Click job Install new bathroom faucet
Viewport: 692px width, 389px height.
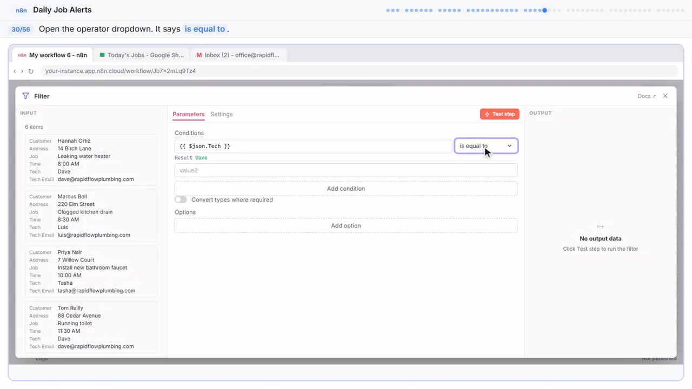click(91, 267)
